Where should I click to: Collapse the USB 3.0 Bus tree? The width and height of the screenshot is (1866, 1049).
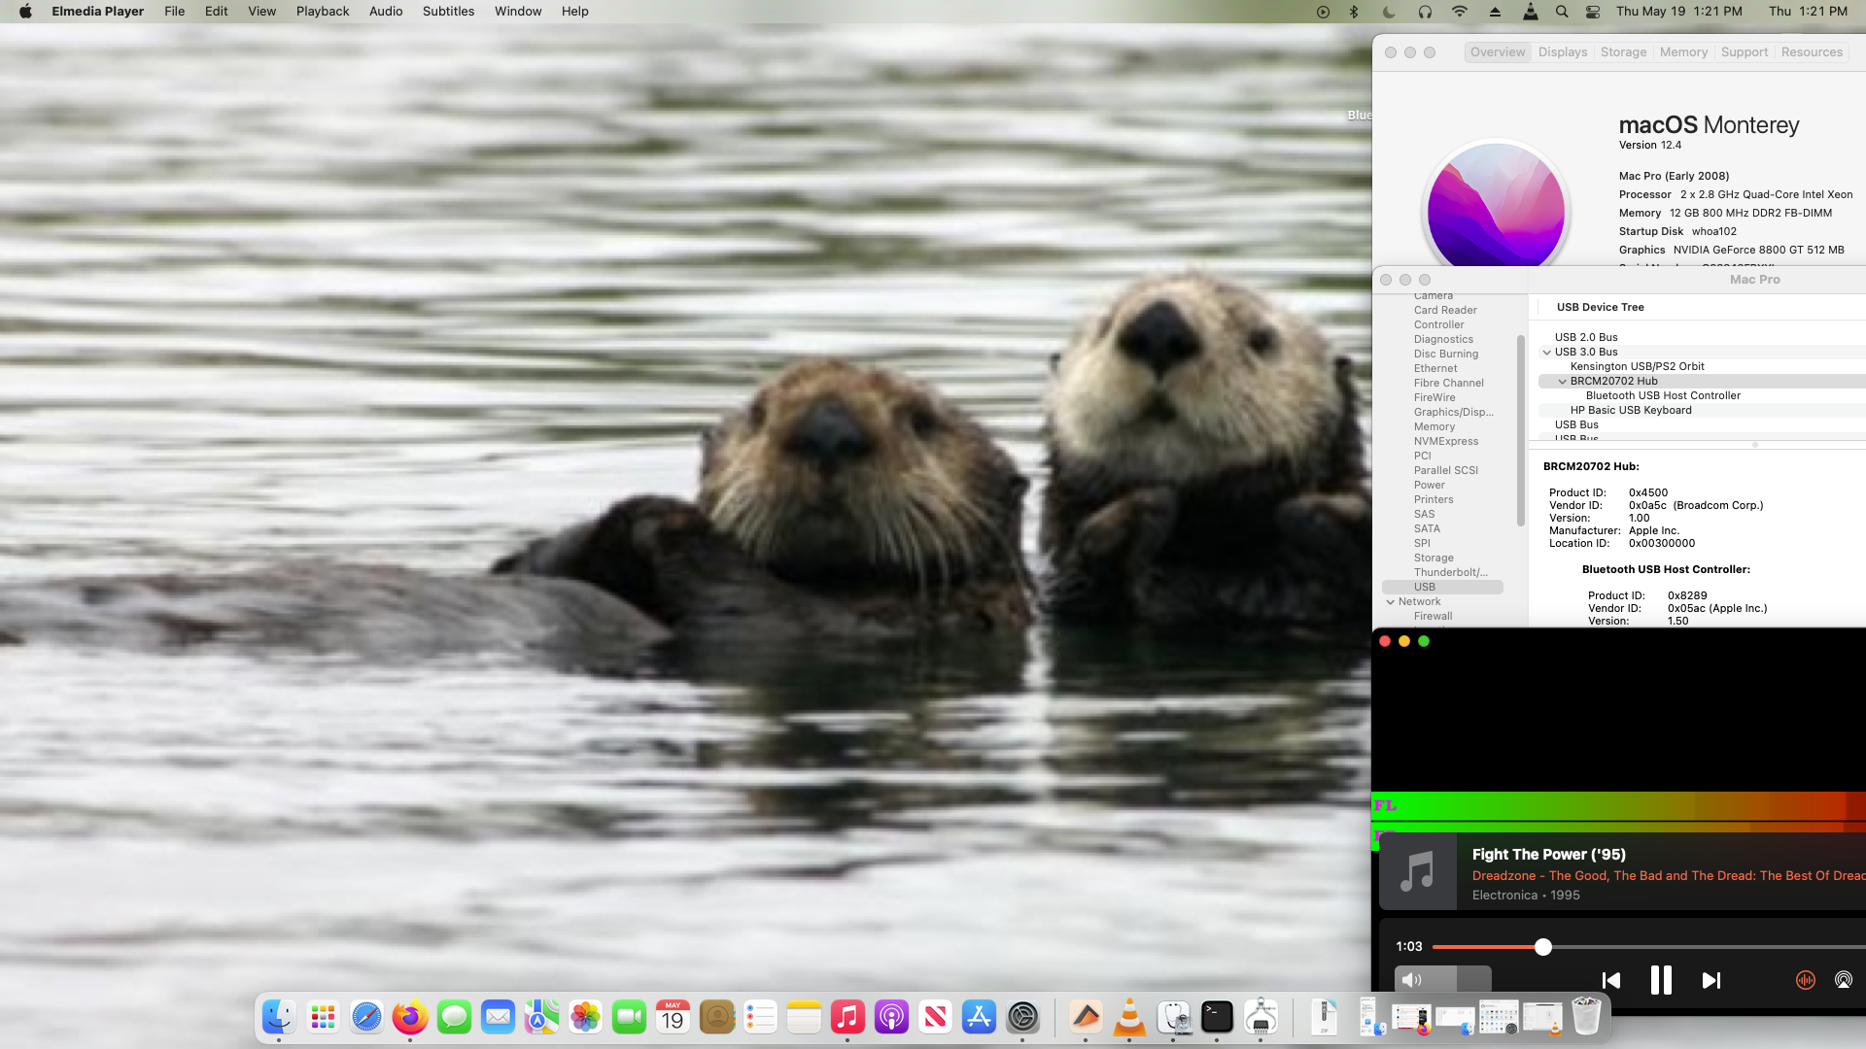[x=1546, y=353]
